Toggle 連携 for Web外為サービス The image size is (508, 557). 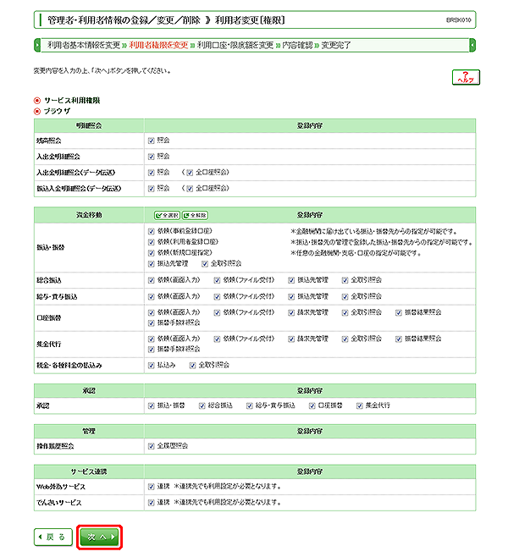point(151,487)
